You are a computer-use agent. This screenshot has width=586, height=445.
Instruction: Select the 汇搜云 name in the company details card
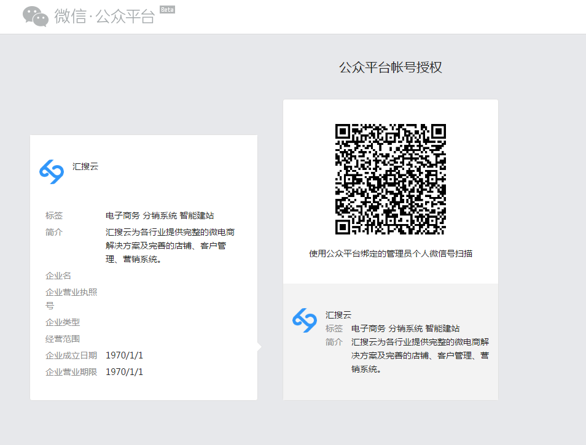tap(85, 166)
